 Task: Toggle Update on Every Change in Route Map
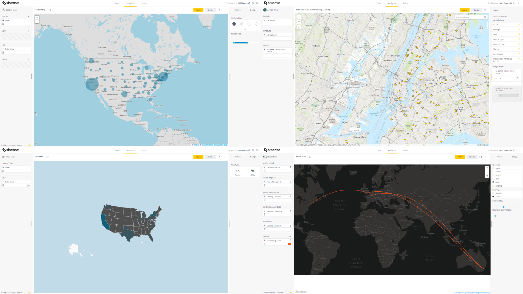point(291,292)
